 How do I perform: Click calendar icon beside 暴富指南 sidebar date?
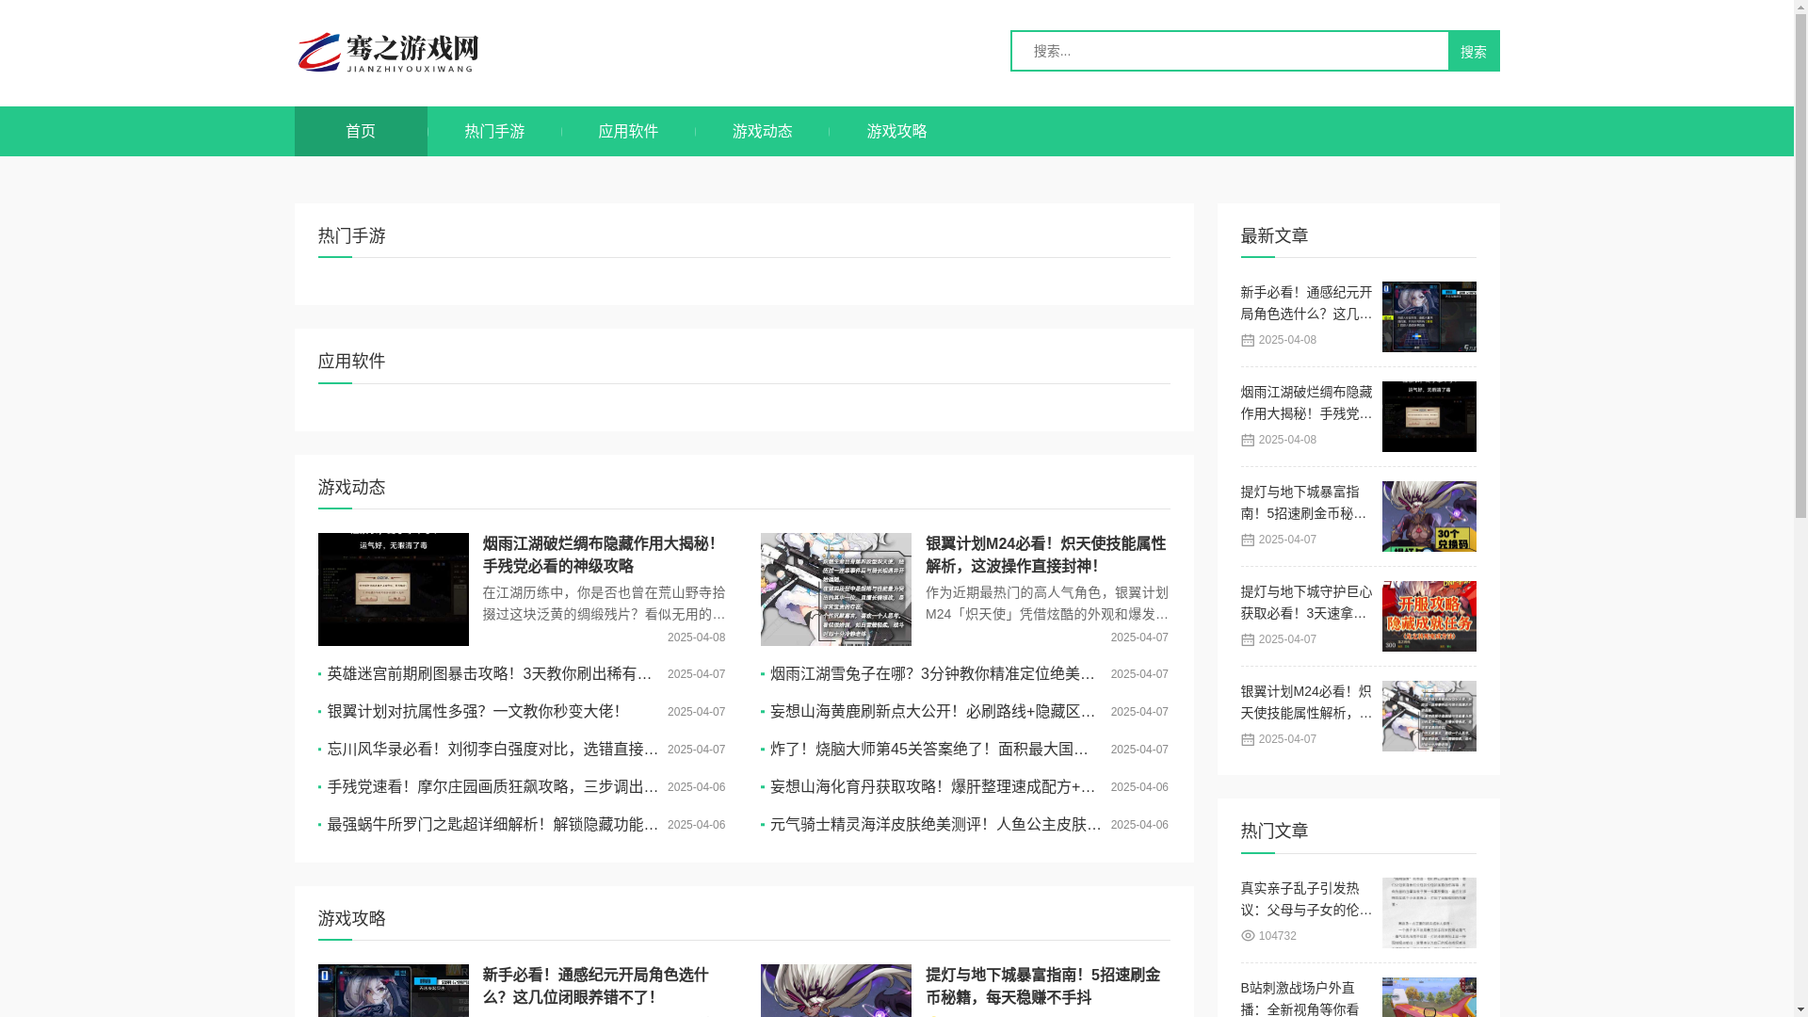(x=1248, y=541)
